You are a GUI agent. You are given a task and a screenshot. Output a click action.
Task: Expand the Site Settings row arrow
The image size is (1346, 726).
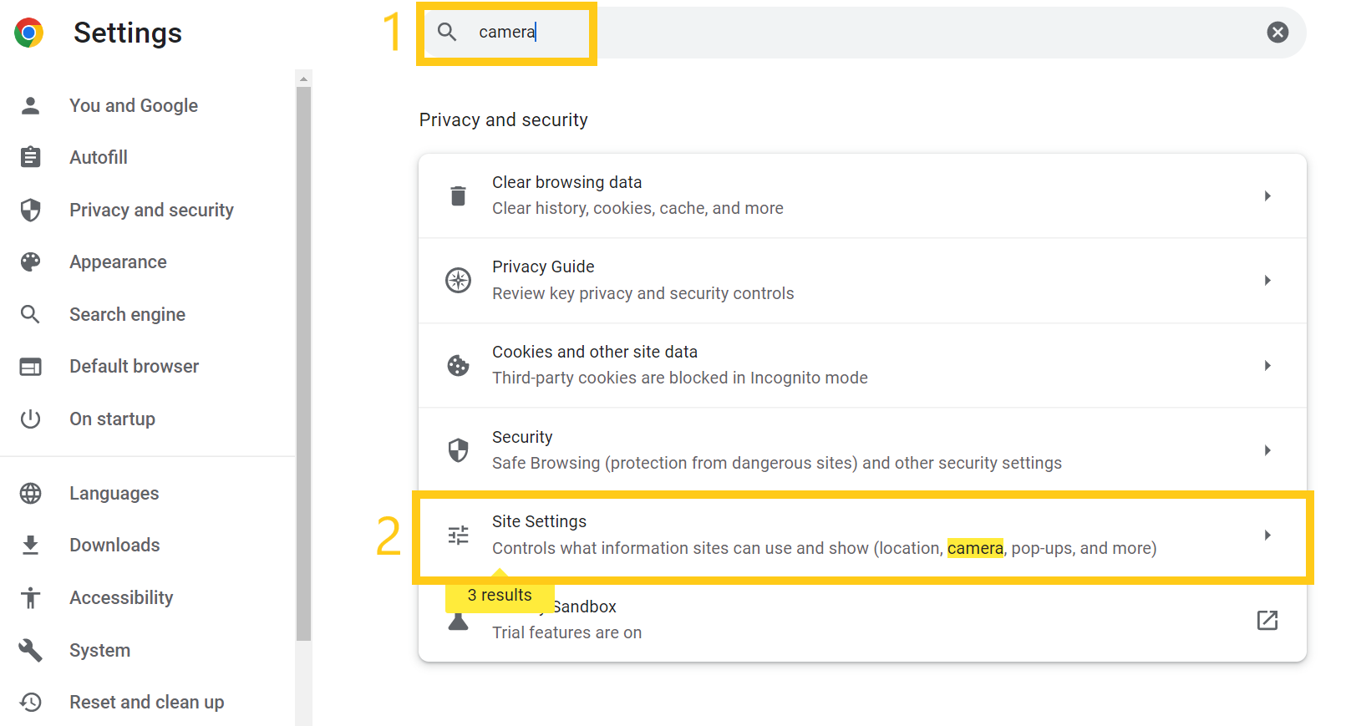(1267, 536)
